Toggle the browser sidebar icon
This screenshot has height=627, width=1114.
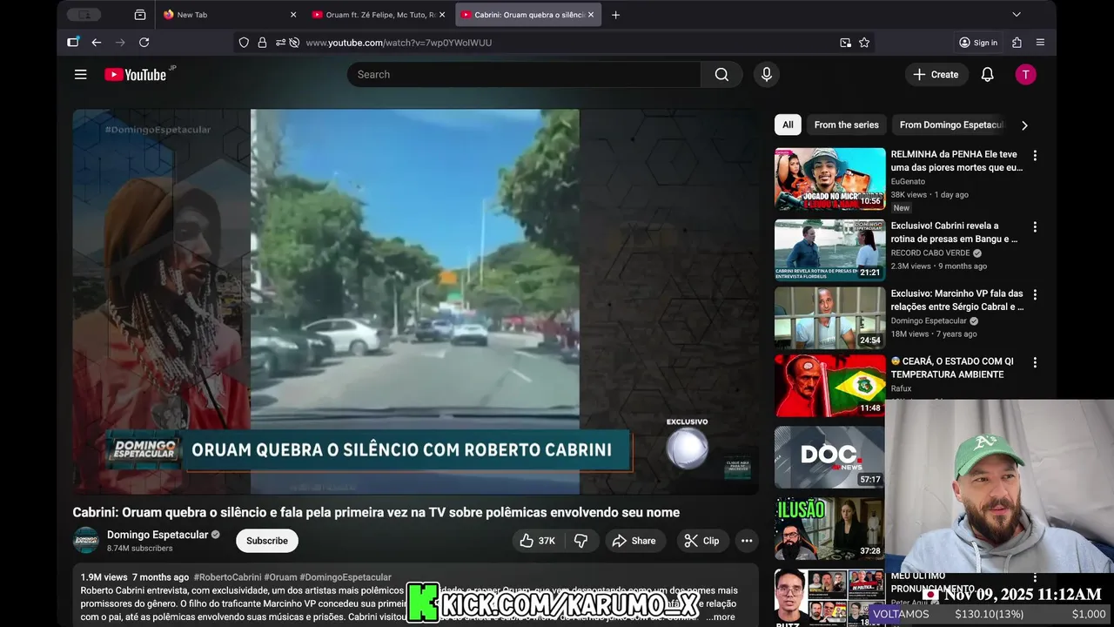[73, 43]
